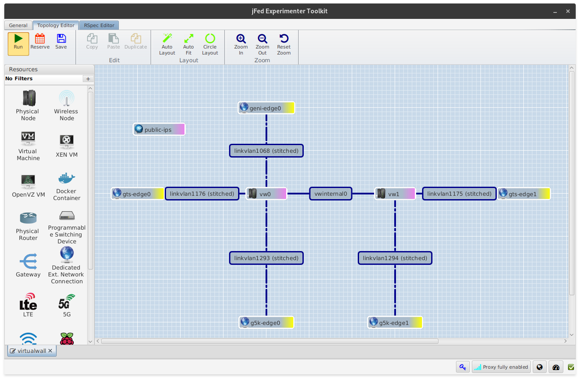The image size is (580, 379).
Task: Pick the Docker Container resource
Action: click(x=66, y=186)
